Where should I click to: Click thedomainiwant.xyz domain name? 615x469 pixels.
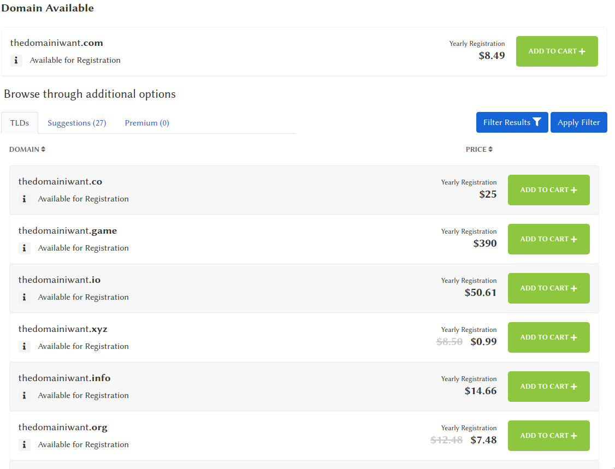click(x=63, y=329)
